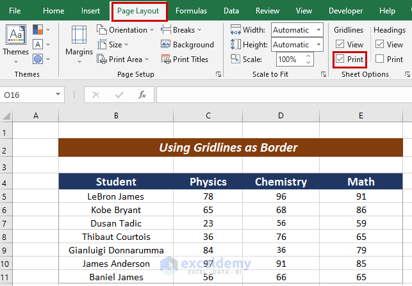Click the theme Fonts icon
The height and width of the screenshot is (286, 412).
(39, 44)
